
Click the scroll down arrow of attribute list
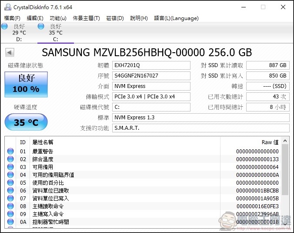click(x=285, y=224)
